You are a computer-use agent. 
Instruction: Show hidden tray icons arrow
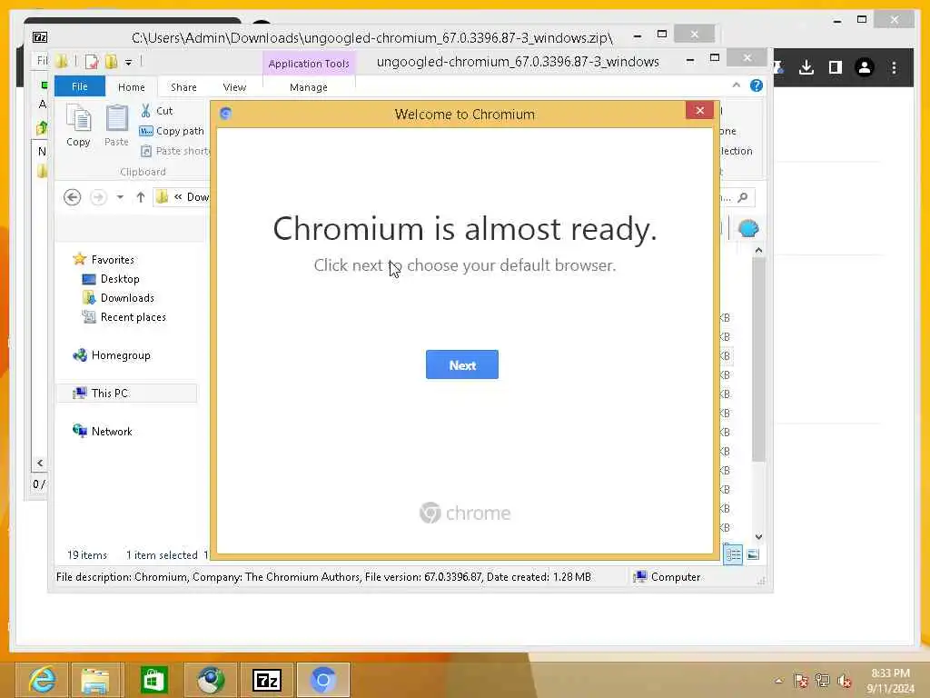778,680
